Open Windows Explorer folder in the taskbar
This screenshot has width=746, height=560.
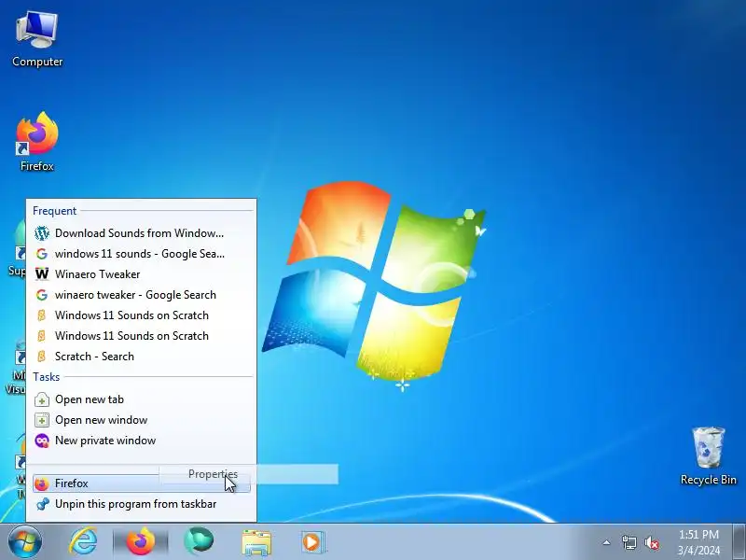click(256, 542)
